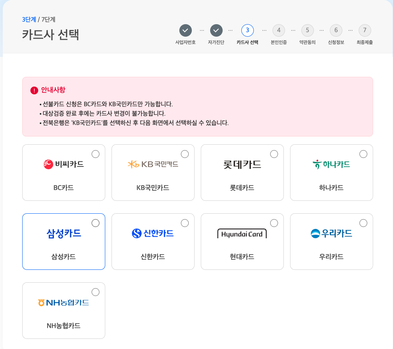
Task: Click the 3단계 / 7단계 progress text
Action: click(39, 19)
